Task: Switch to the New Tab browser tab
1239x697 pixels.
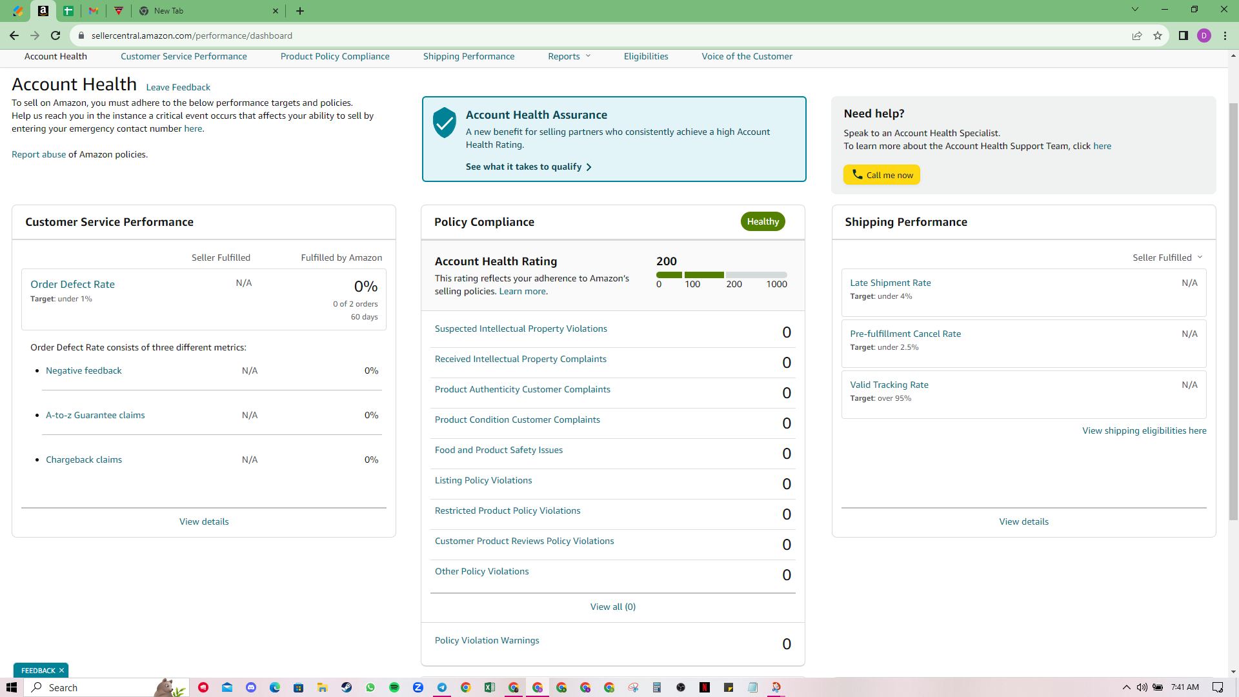Action: click(x=208, y=11)
